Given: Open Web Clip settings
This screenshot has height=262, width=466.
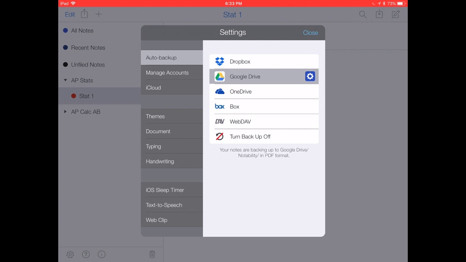Looking at the screenshot, I should click(172, 220).
